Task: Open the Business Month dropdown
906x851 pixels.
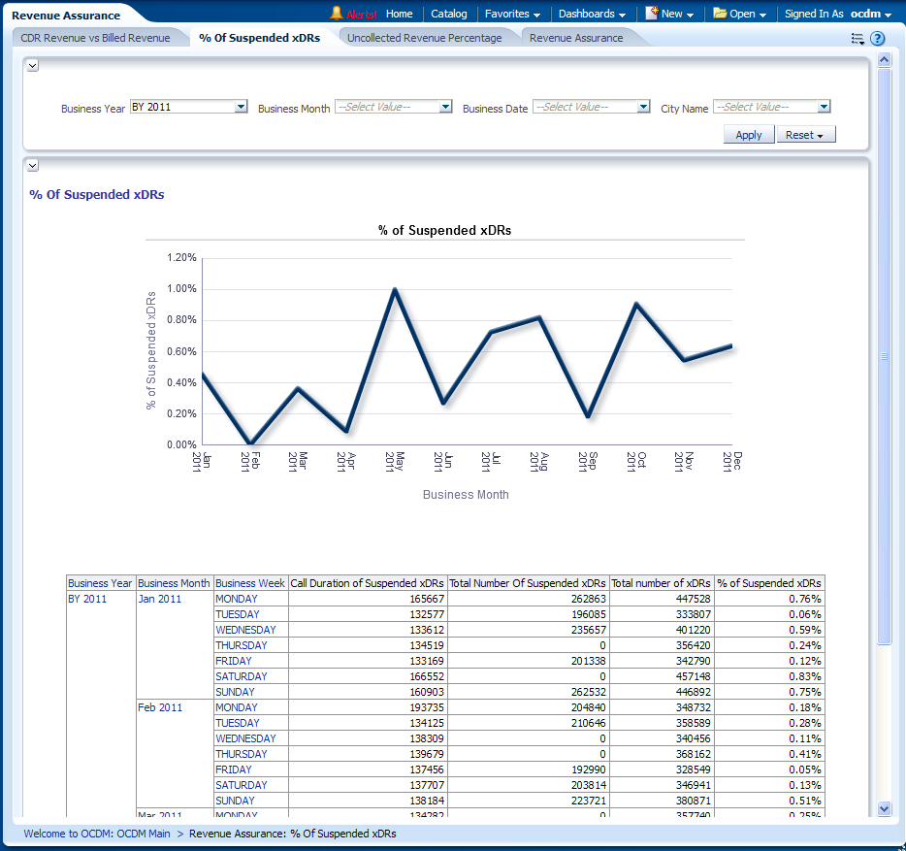Action: click(445, 108)
